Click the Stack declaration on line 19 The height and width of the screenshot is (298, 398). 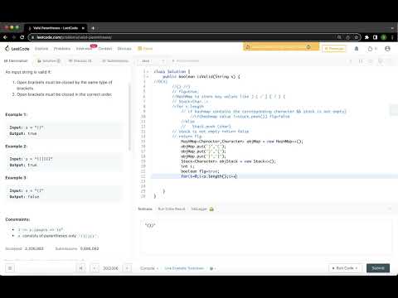coord(228,161)
